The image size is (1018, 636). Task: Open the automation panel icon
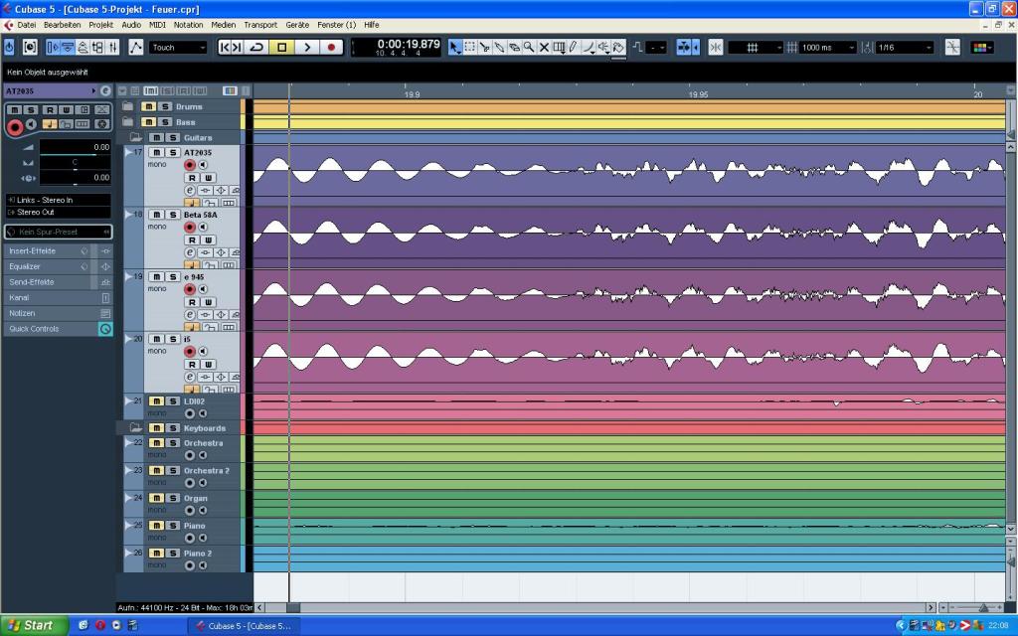135,48
